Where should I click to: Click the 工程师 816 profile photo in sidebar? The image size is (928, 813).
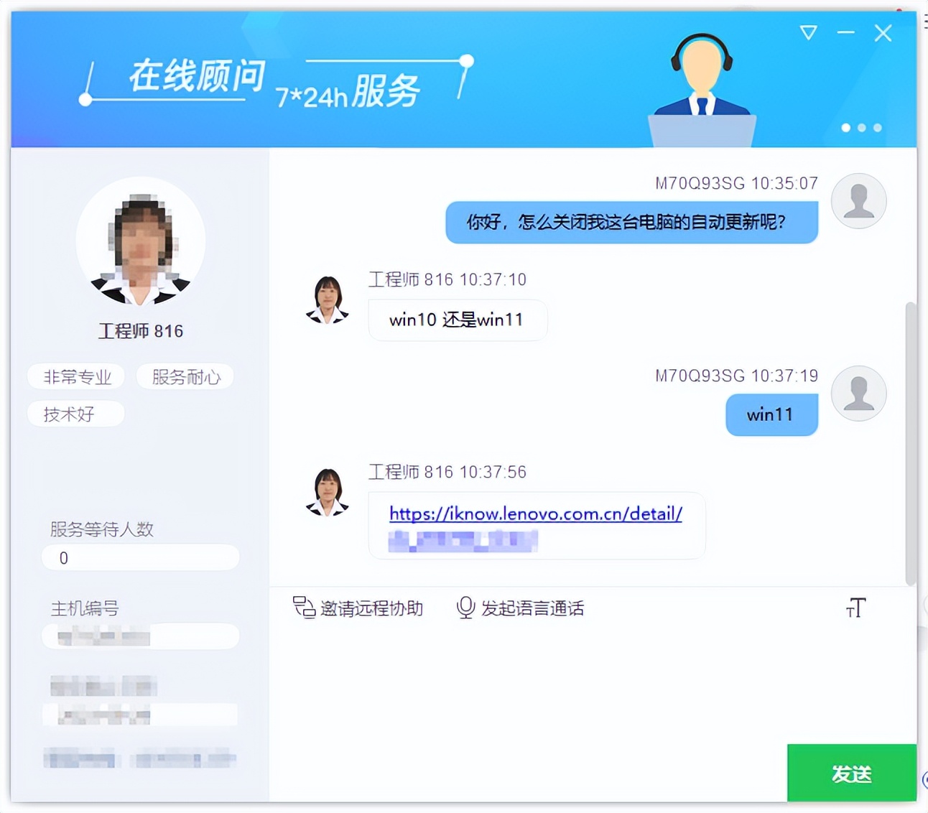141,244
